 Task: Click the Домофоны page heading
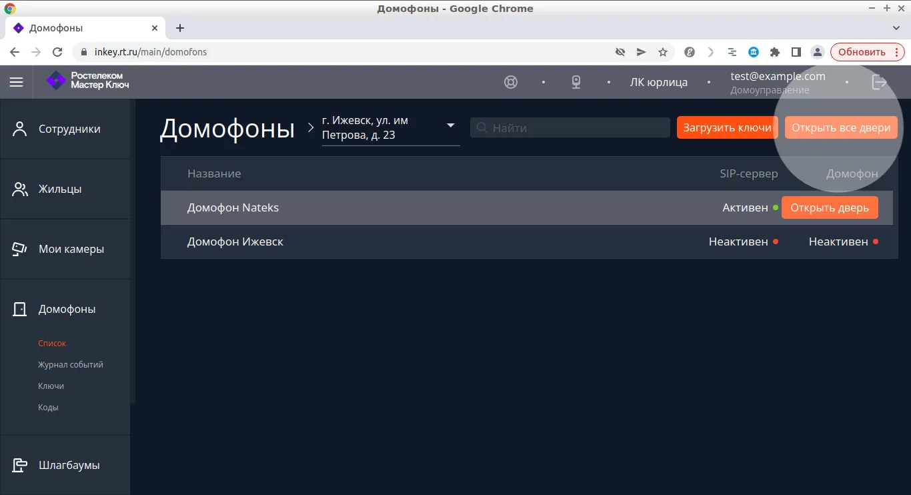tap(227, 128)
